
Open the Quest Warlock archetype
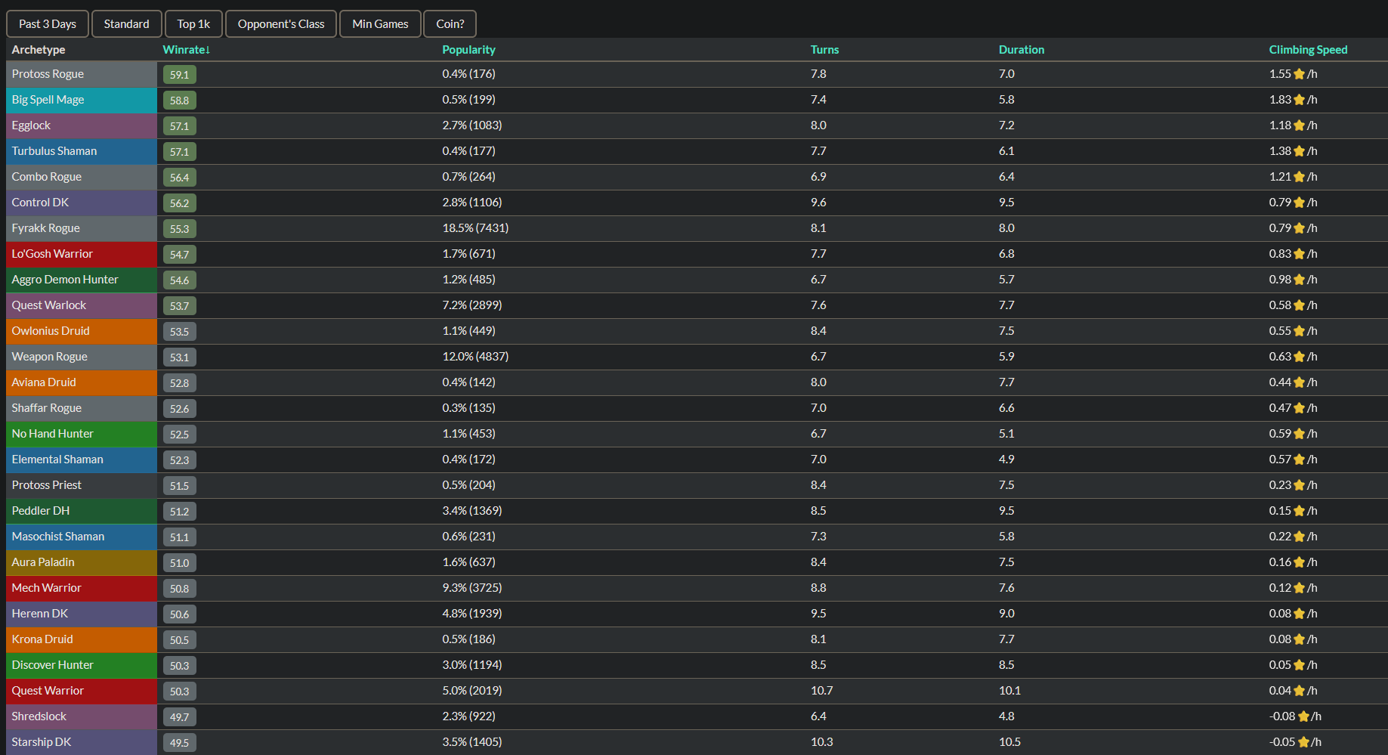pos(82,305)
